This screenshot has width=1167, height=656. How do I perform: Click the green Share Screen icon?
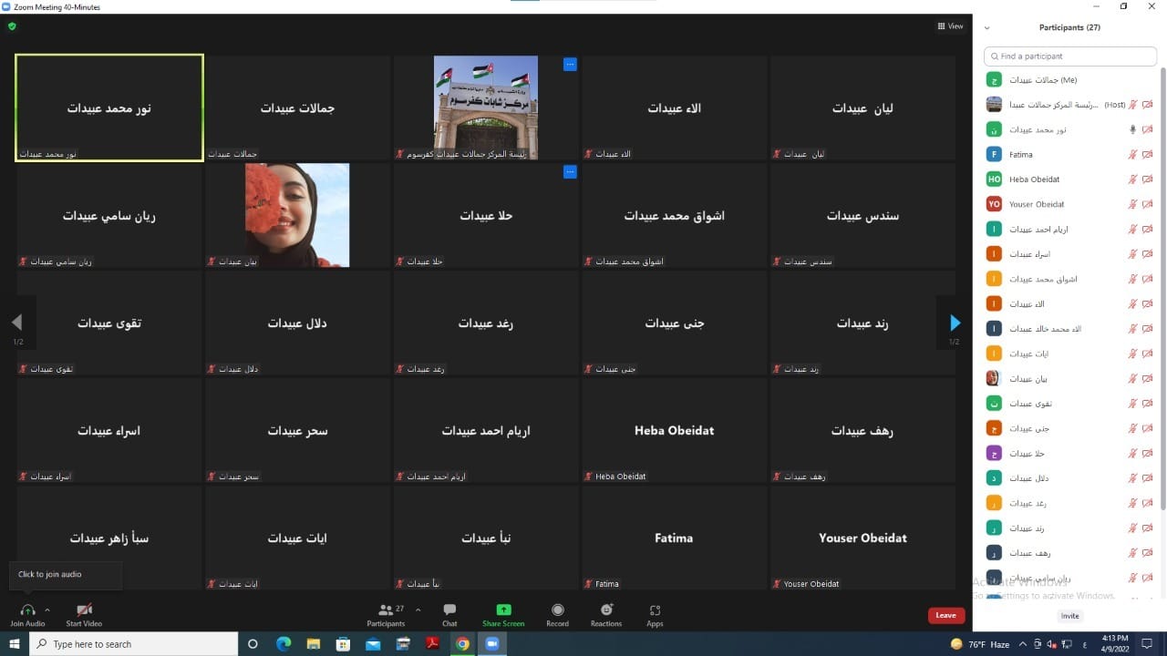pos(503,610)
